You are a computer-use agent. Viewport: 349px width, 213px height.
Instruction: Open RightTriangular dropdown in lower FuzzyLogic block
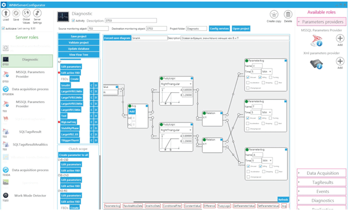point(176,130)
